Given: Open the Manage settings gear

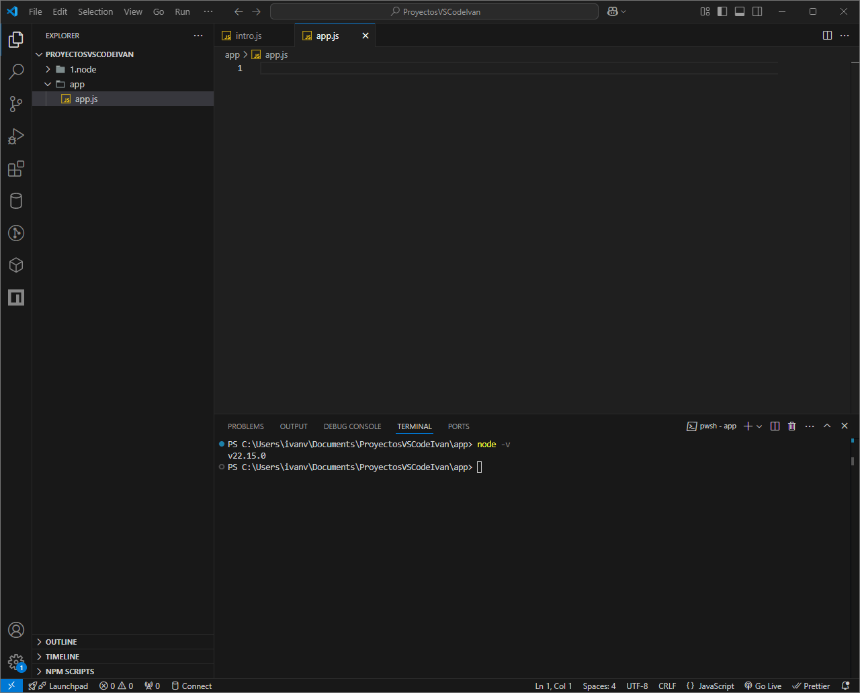Looking at the screenshot, I should point(16,662).
